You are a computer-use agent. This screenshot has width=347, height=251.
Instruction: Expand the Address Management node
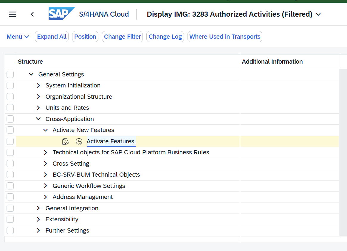click(45, 197)
